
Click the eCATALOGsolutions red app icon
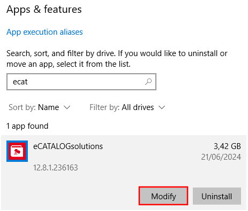click(x=17, y=151)
